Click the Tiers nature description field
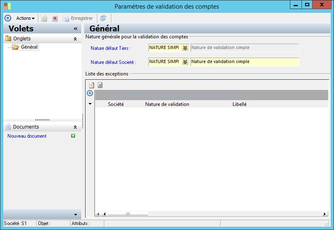 pos(245,48)
